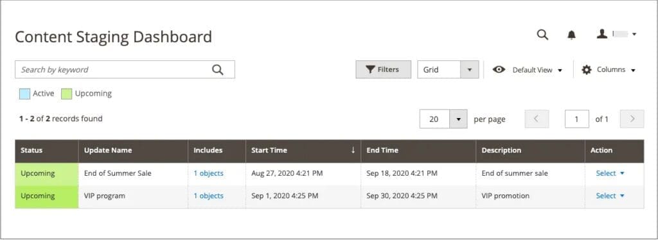Open Columns gear settings

coord(586,69)
